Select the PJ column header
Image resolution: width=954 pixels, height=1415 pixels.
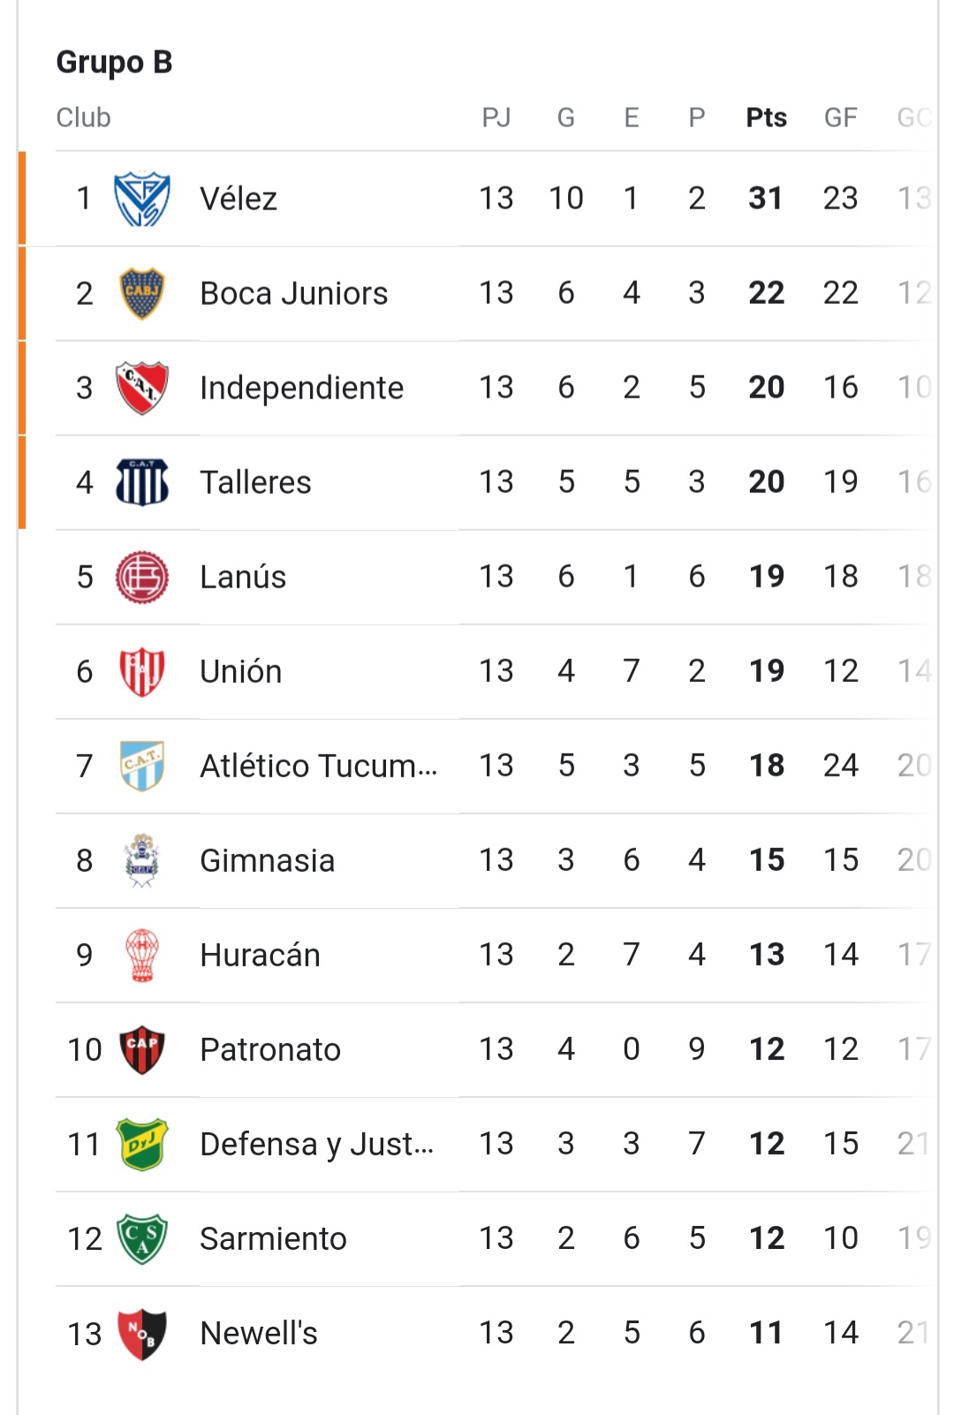496,117
